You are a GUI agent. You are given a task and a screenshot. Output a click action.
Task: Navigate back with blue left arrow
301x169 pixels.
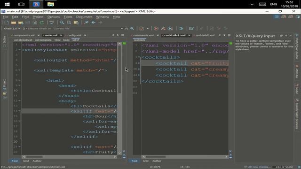tap(94, 23)
